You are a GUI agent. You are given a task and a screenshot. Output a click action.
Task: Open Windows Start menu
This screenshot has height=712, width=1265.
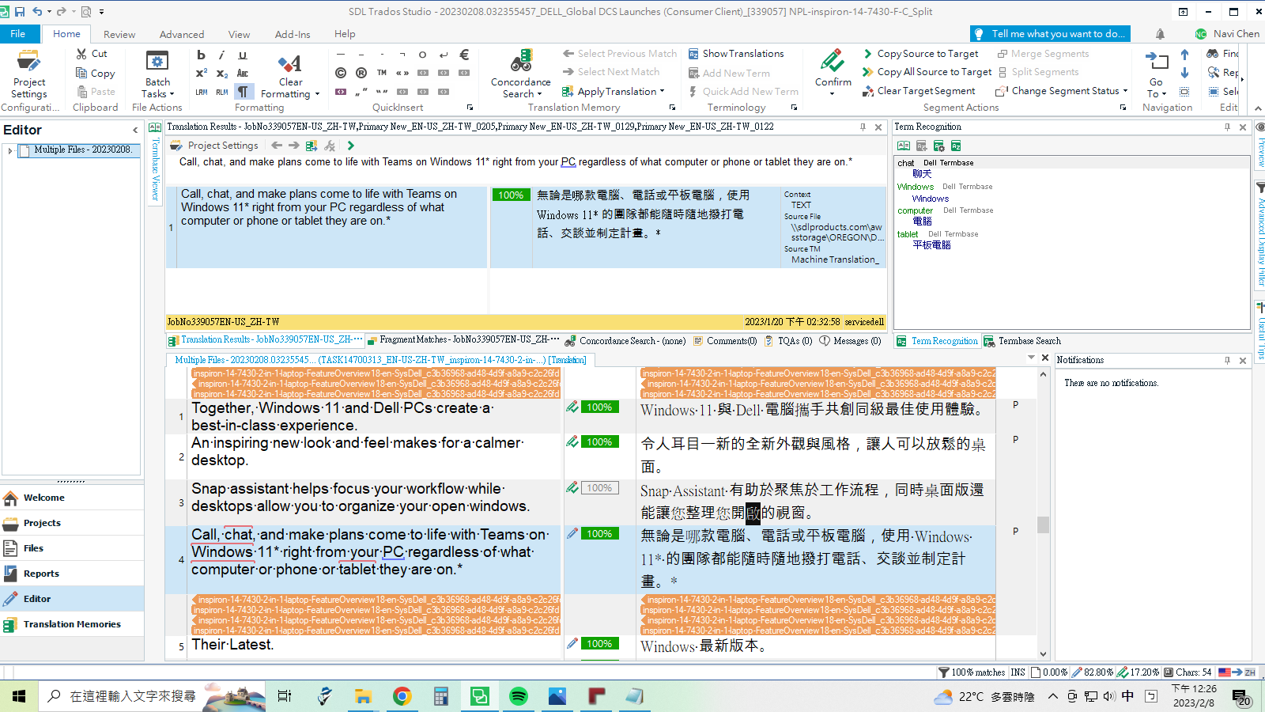[x=19, y=696]
